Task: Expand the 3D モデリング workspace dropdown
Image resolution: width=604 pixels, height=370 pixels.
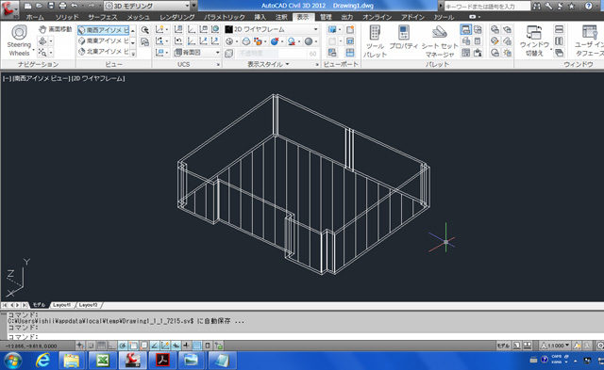Action: click(147, 6)
